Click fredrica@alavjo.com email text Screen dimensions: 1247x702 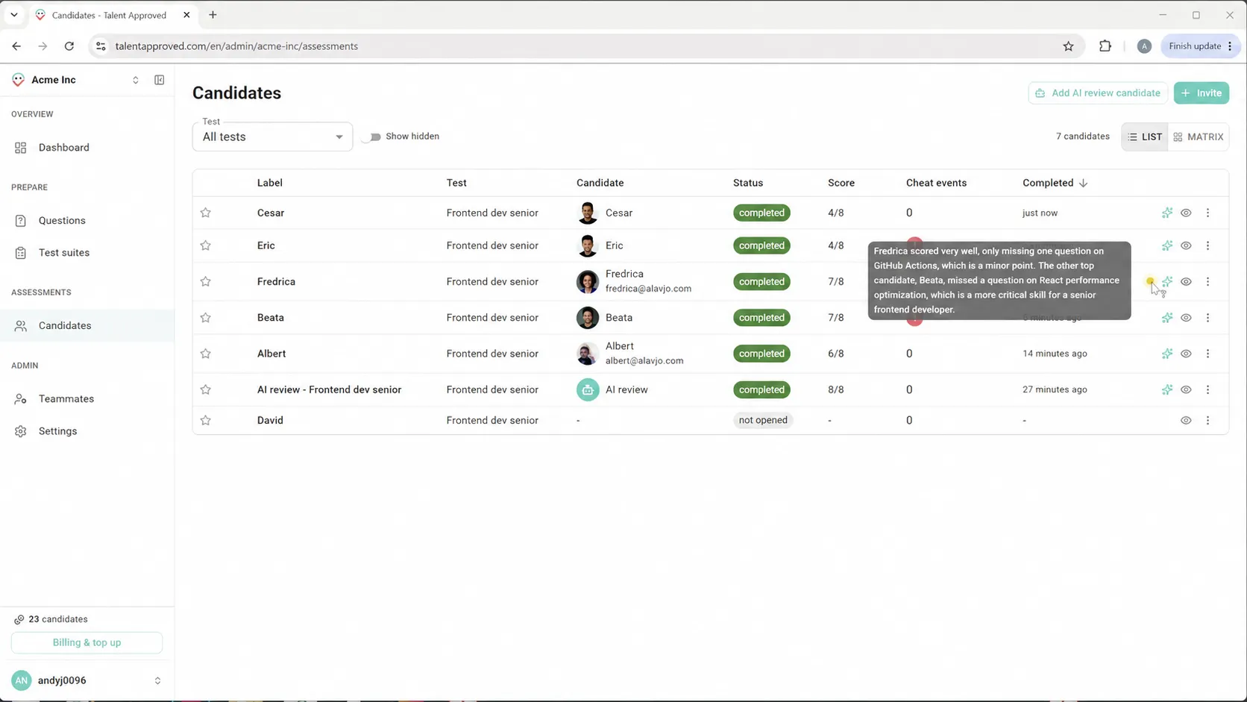coord(648,289)
